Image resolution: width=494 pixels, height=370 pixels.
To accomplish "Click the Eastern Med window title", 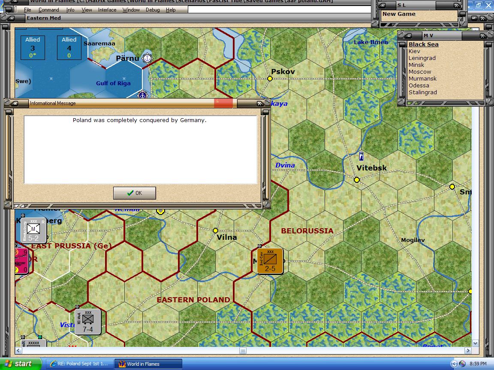I will click(x=43, y=18).
